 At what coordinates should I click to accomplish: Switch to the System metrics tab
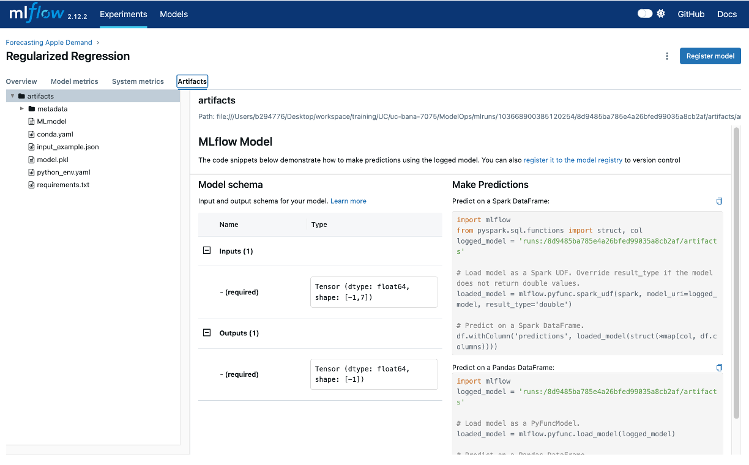pyautogui.click(x=138, y=81)
